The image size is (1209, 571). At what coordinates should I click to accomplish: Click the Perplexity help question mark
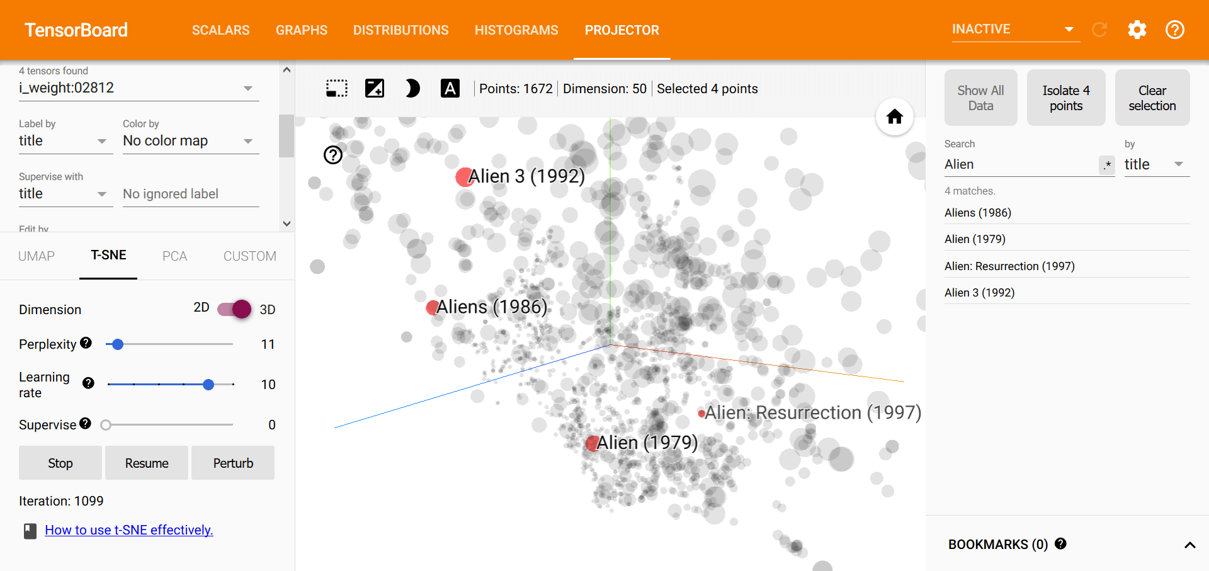[x=86, y=343]
